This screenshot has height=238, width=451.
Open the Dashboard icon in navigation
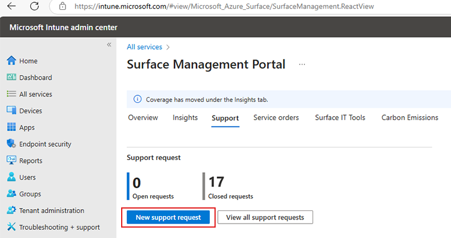(x=11, y=78)
